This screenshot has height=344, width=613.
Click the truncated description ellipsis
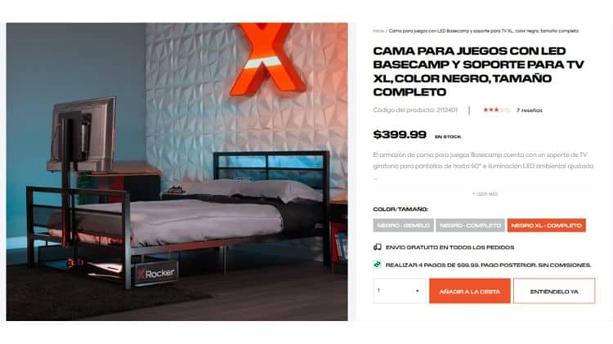pos(375,178)
